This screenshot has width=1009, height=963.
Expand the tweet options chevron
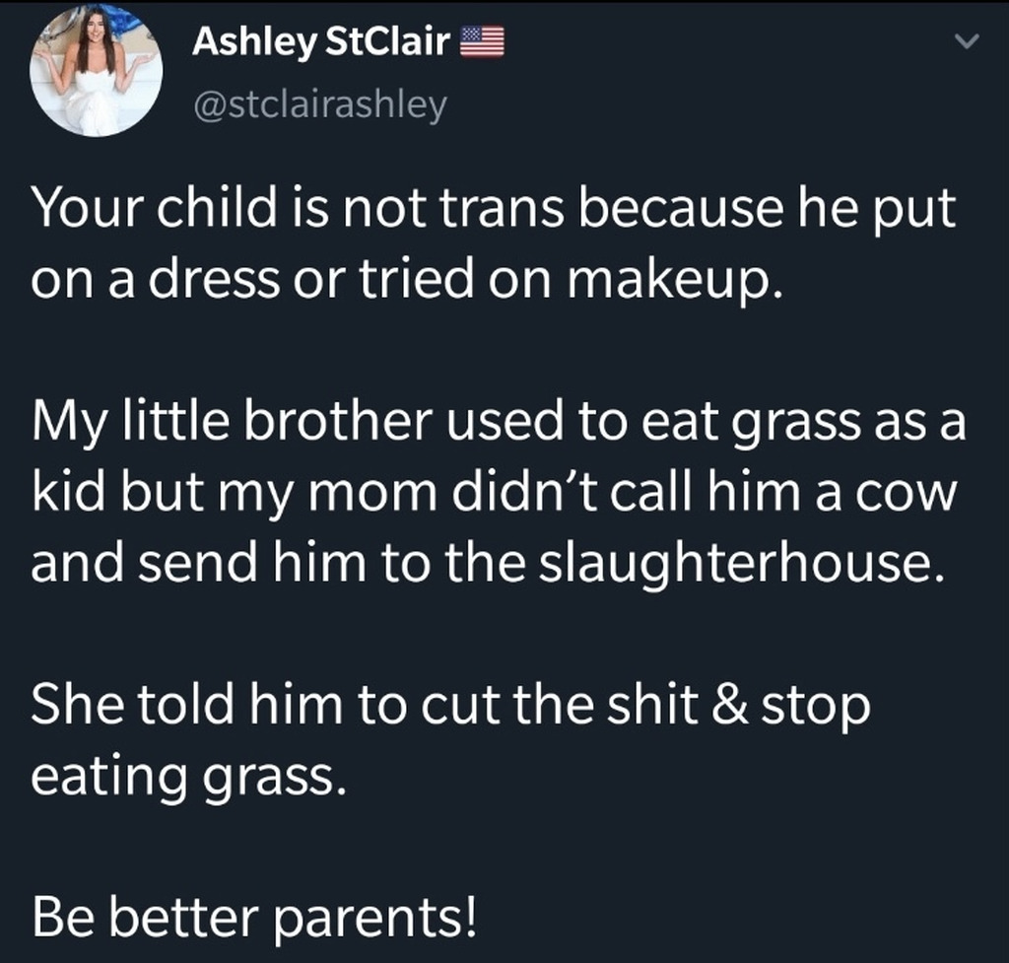(966, 41)
